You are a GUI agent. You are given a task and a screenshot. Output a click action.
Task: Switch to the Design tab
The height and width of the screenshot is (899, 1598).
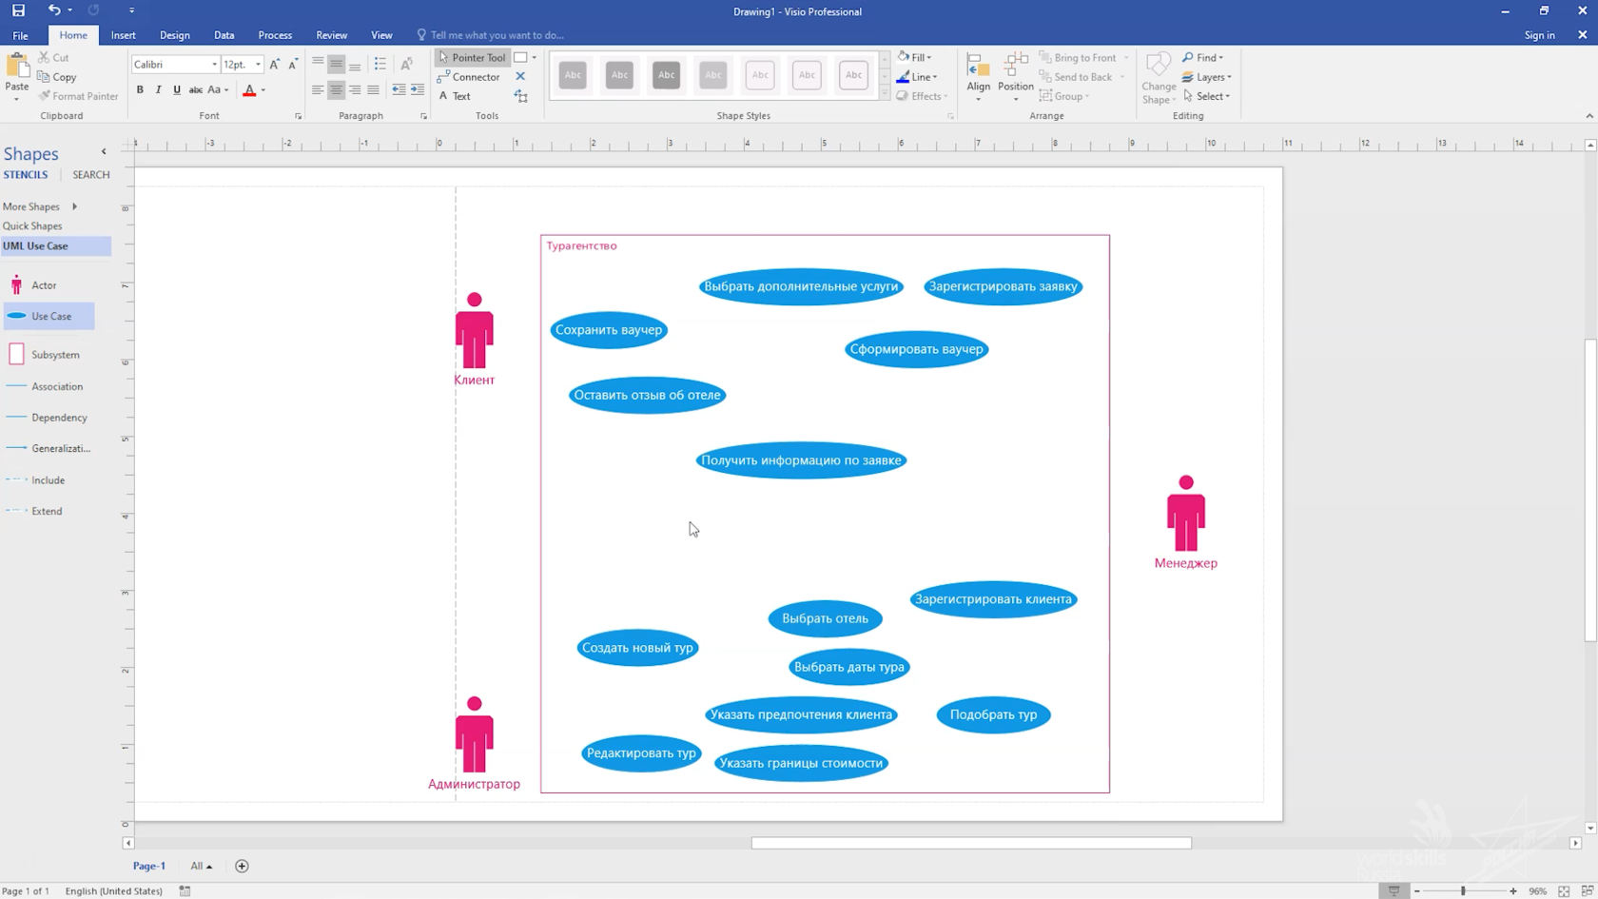point(174,35)
